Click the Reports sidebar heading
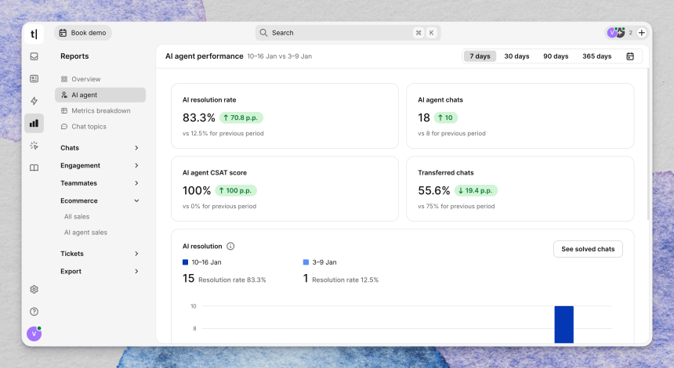Image resolution: width=674 pixels, height=368 pixels. pos(74,56)
